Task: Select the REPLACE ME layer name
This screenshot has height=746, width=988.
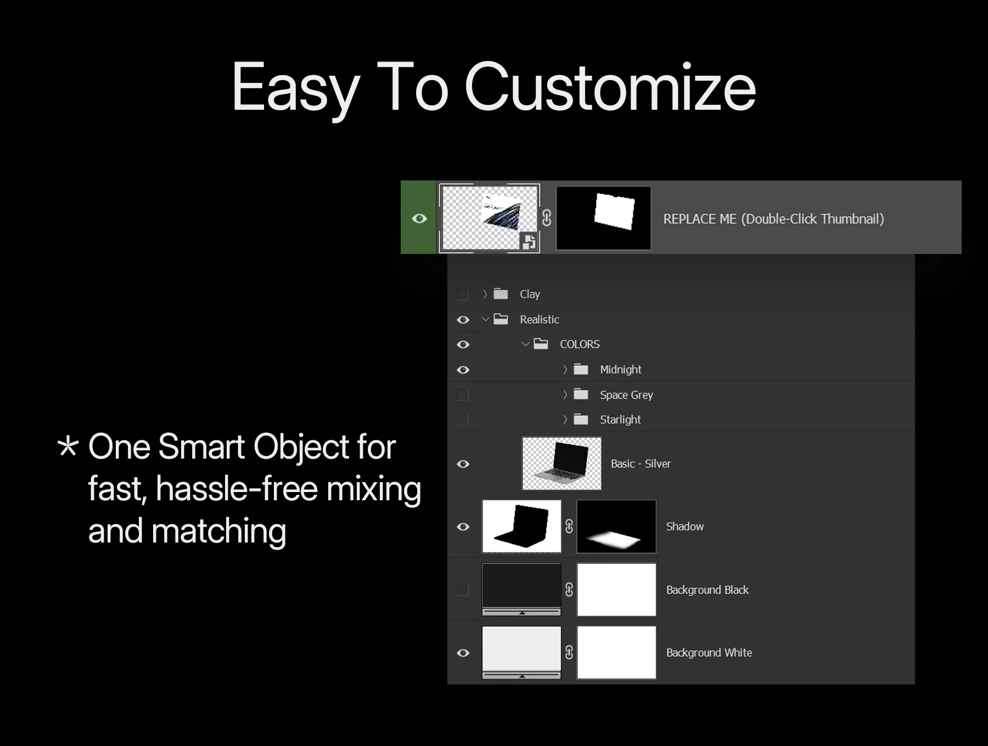Action: pyautogui.click(x=773, y=219)
